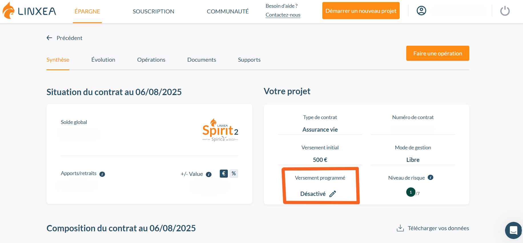Switch value display to euros

tap(224, 173)
